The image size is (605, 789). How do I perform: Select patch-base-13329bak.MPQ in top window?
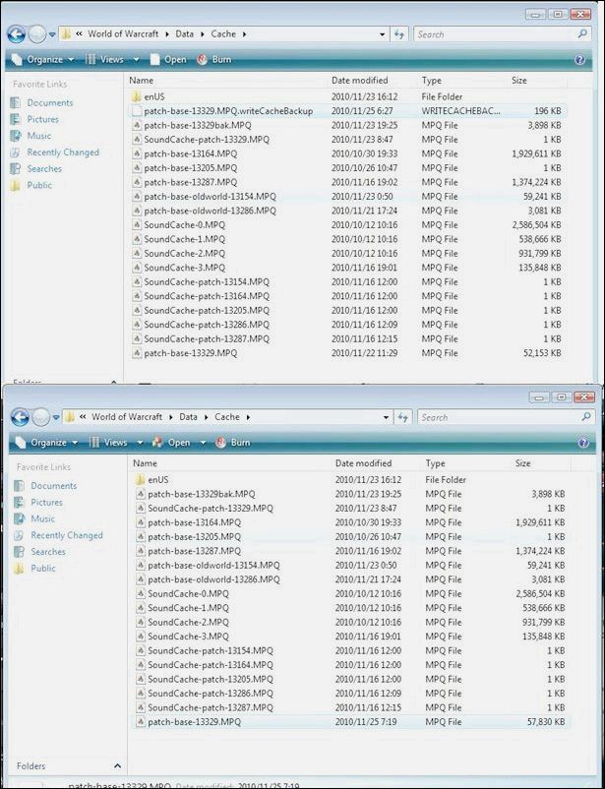click(x=347, y=125)
